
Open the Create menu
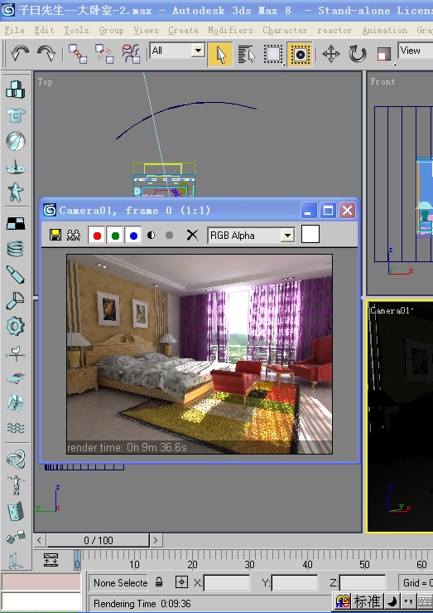pos(183,30)
